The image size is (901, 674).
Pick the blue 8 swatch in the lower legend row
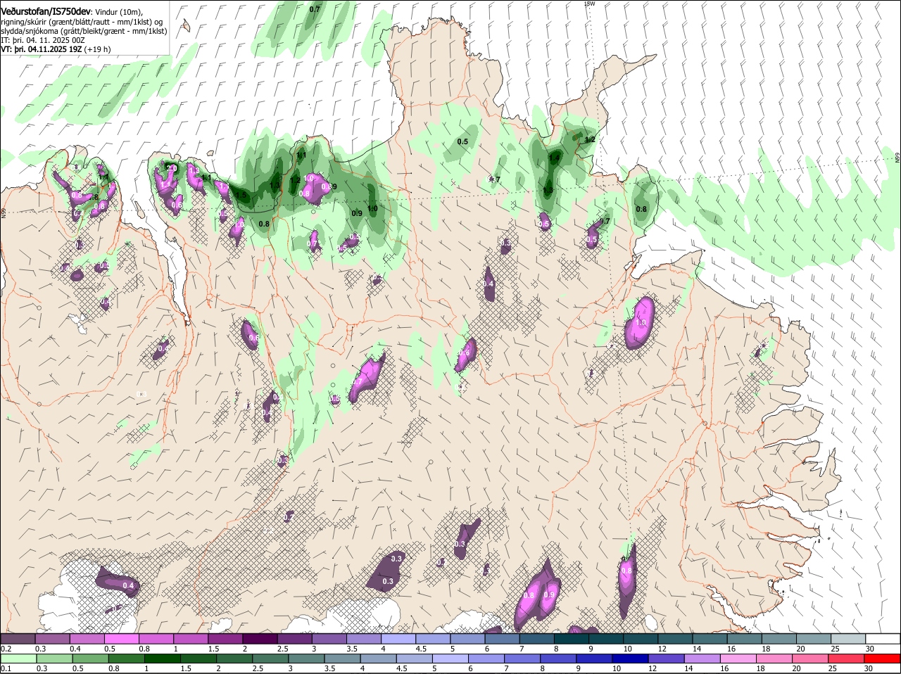click(559, 658)
